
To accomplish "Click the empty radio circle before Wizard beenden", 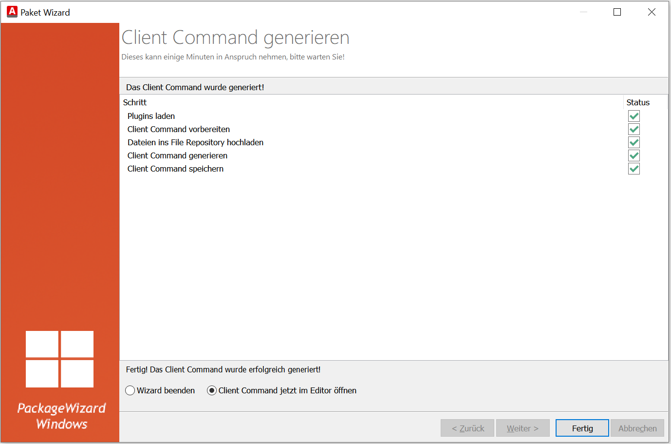I will tap(130, 390).
